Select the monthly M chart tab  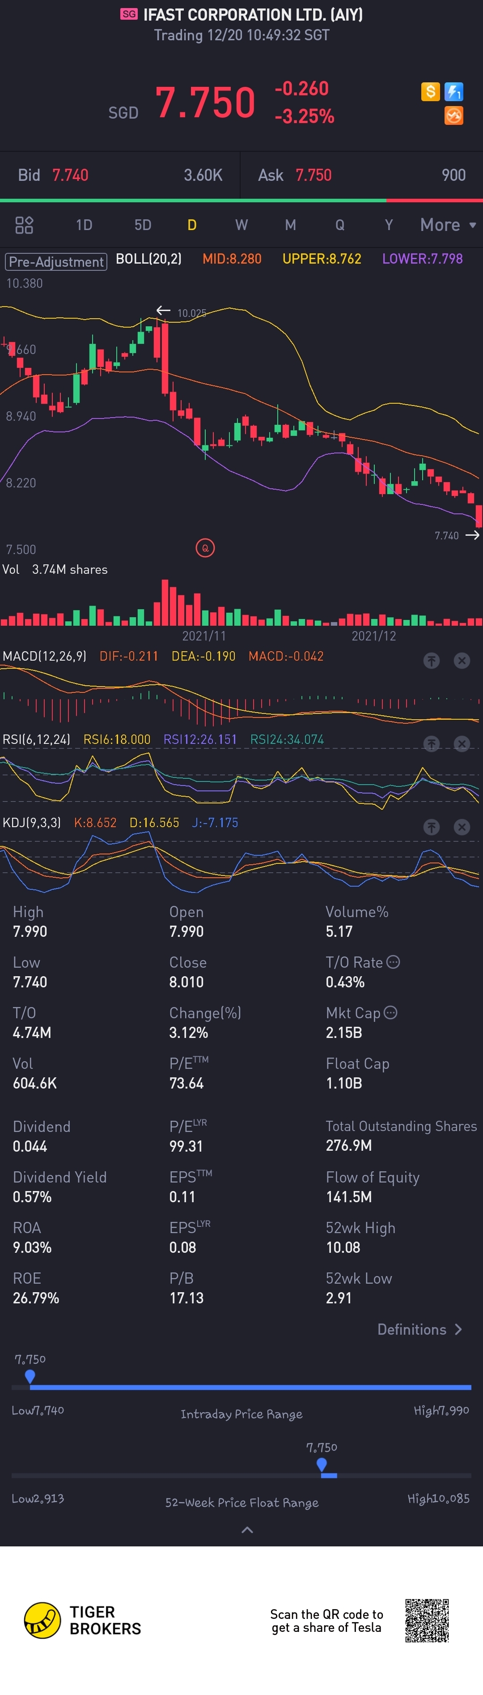(x=290, y=225)
